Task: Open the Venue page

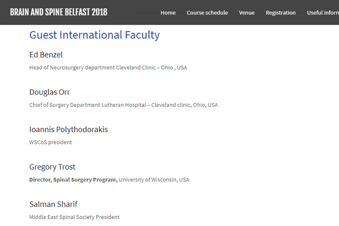Action: pos(247,13)
